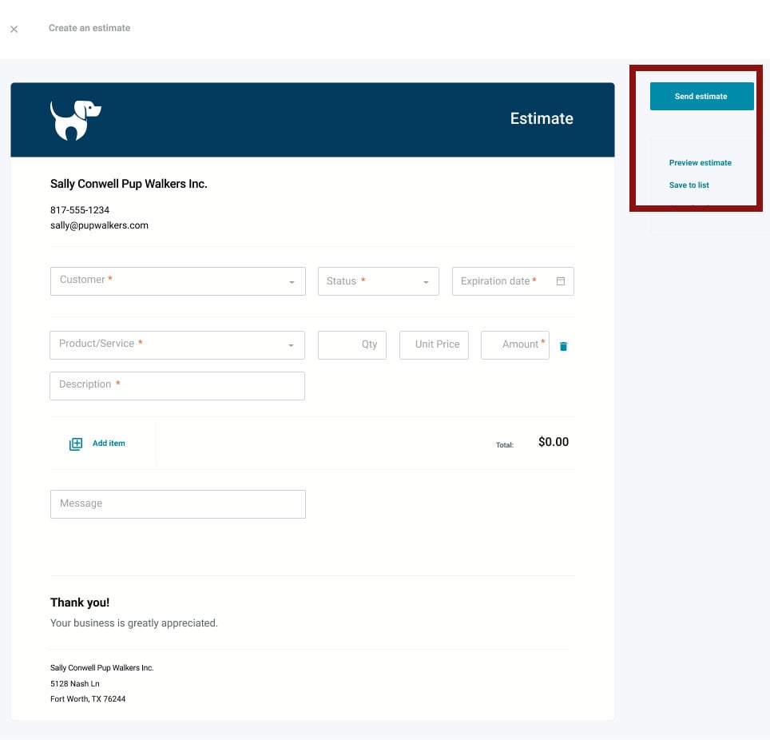Open Preview estimate
Screen dimensions: 770x740
point(700,162)
